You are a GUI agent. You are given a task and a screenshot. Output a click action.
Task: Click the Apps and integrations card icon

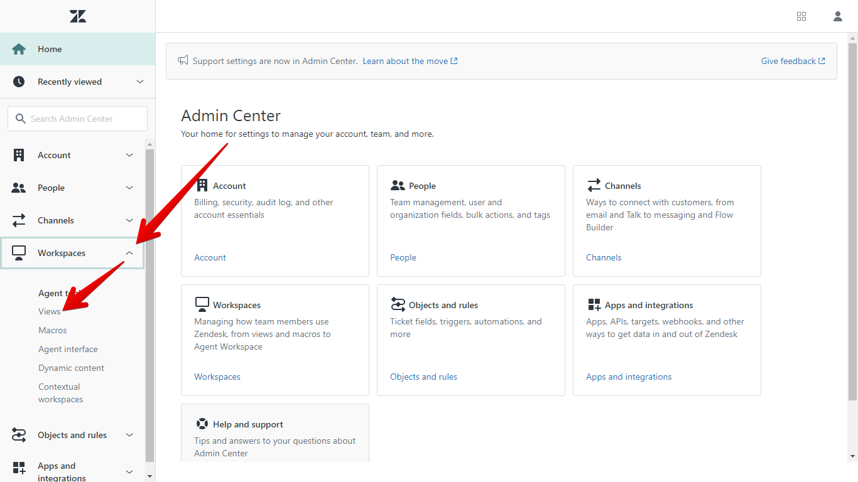pos(594,305)
